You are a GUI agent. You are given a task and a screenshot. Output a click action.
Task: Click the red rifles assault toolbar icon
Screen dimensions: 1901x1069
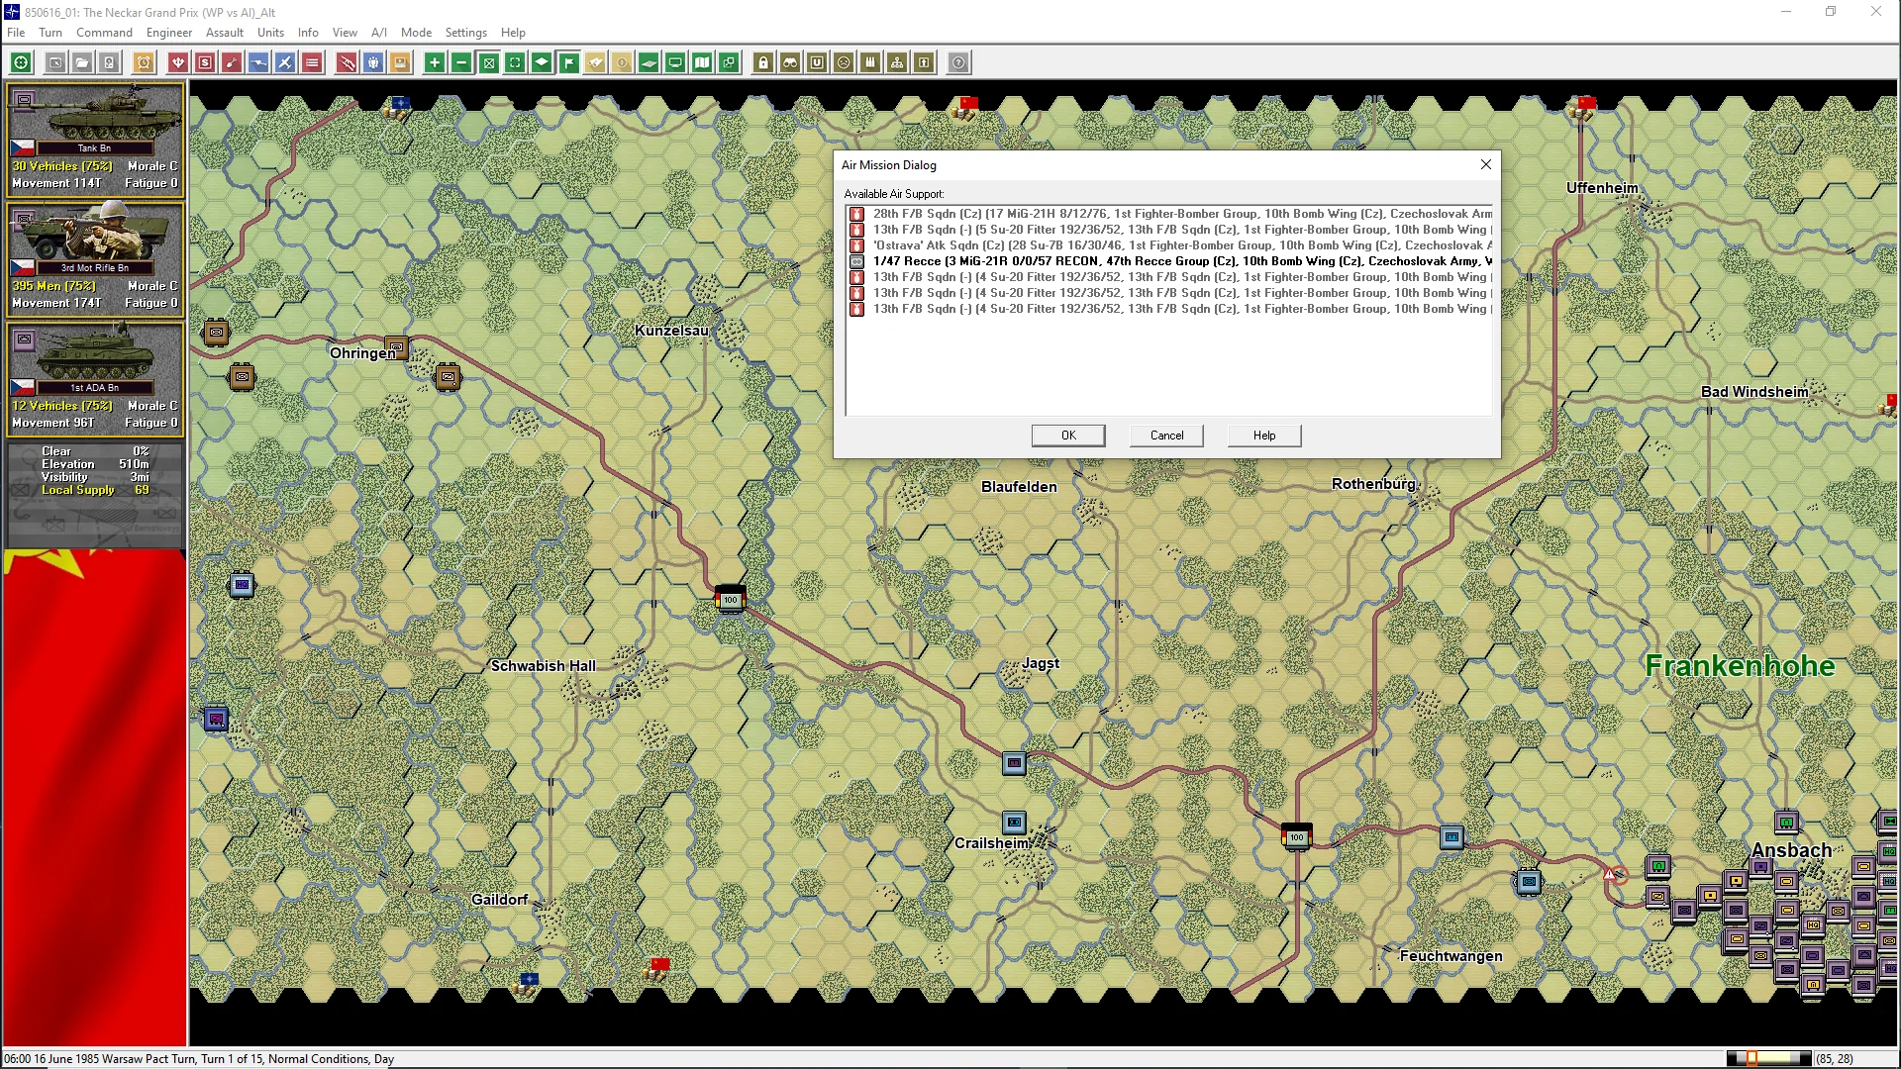347,63
